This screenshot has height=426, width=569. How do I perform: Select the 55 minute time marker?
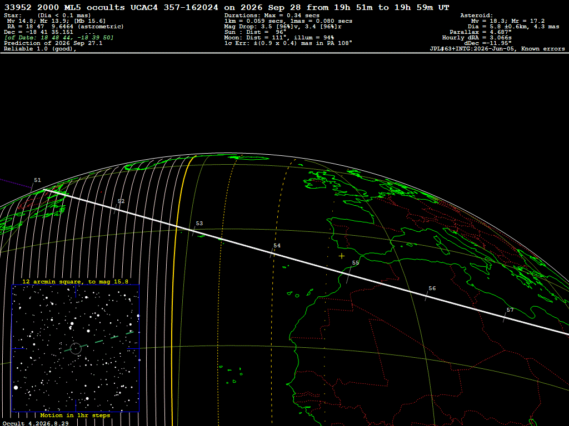355,263
